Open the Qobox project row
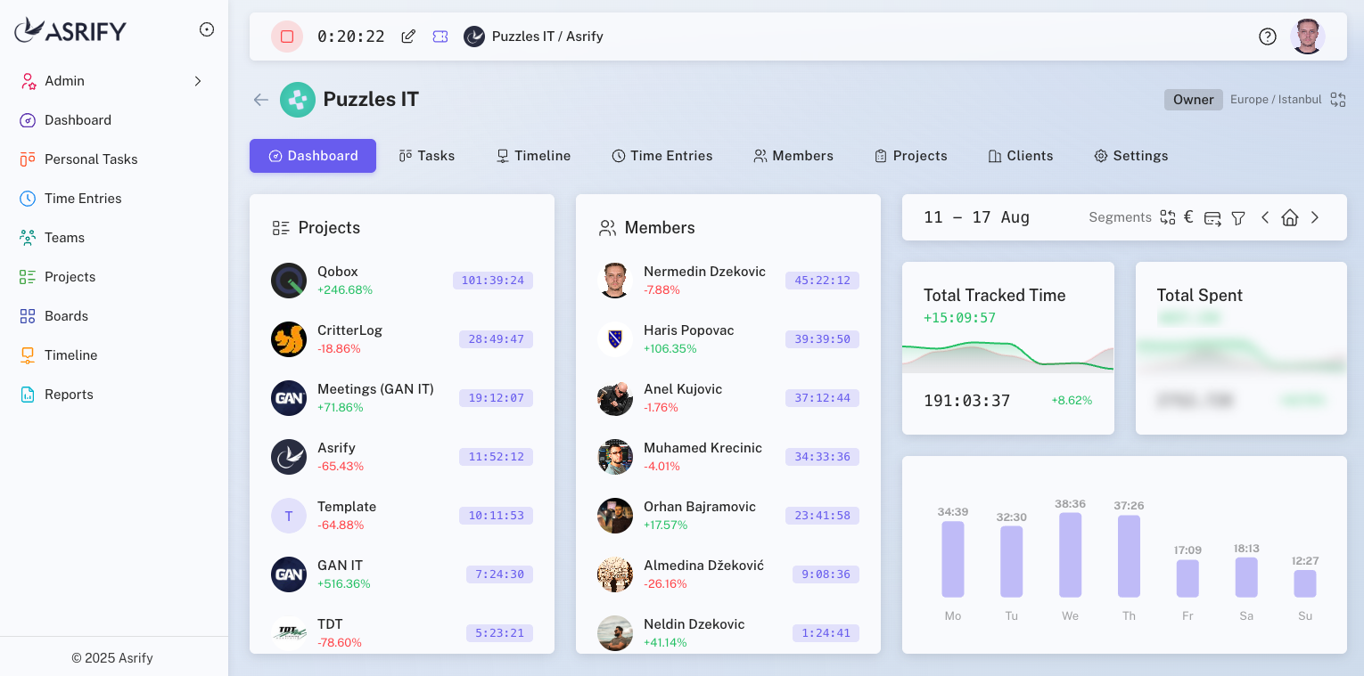This screenshot has height=676, width=1364. point(402,281)
